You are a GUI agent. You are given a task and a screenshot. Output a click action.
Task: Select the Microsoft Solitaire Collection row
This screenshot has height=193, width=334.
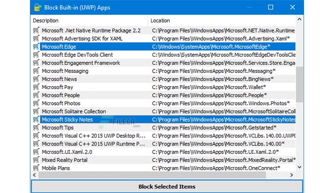pos(74,111)
